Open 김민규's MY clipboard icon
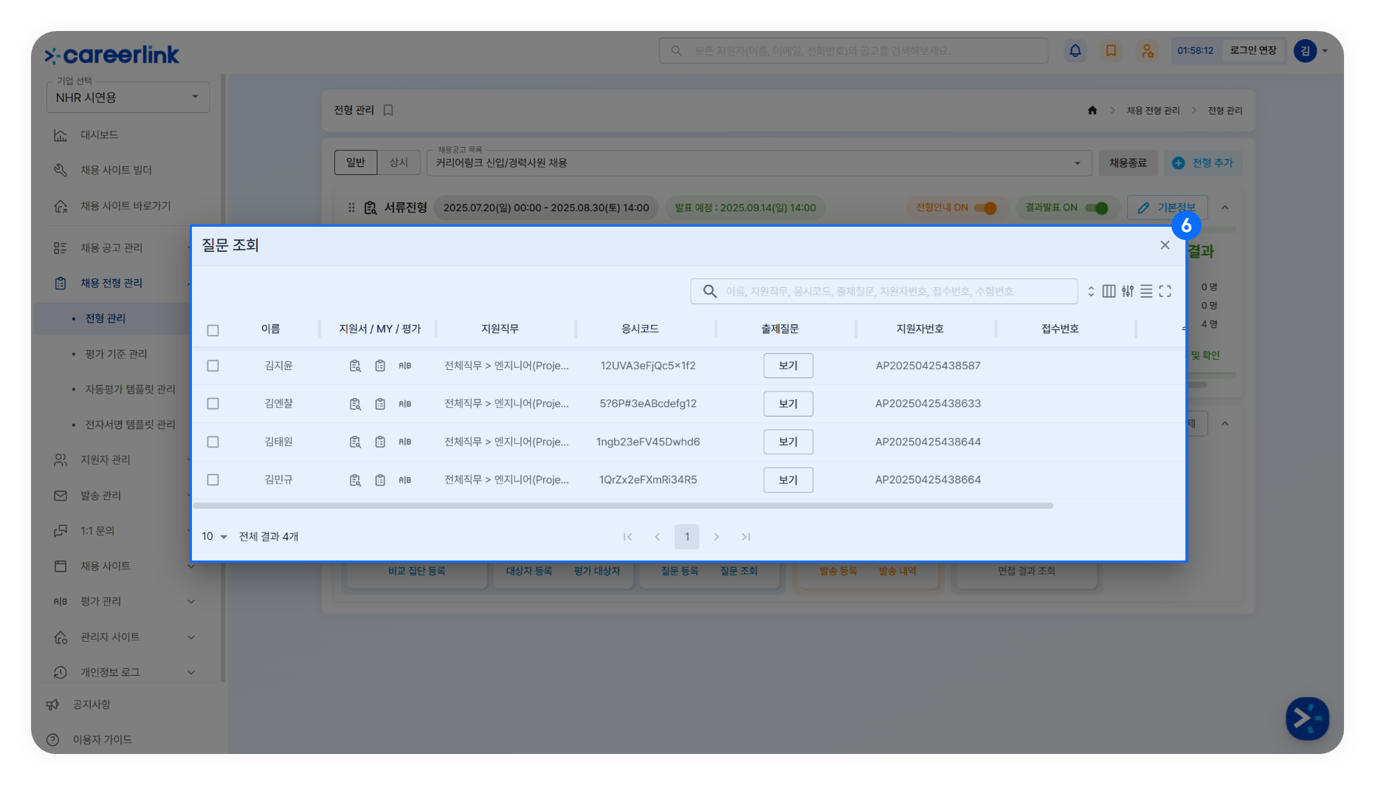Screen dimensions: 1375x785 click(x=380, y=480)
